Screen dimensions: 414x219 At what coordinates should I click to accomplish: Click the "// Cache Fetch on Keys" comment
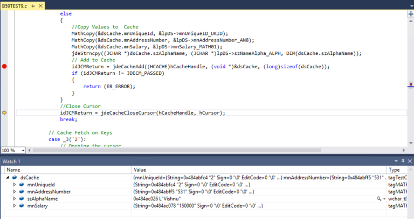click(x=80, y=132)
